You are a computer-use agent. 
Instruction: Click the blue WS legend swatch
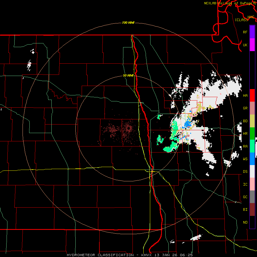click(252, 159)
